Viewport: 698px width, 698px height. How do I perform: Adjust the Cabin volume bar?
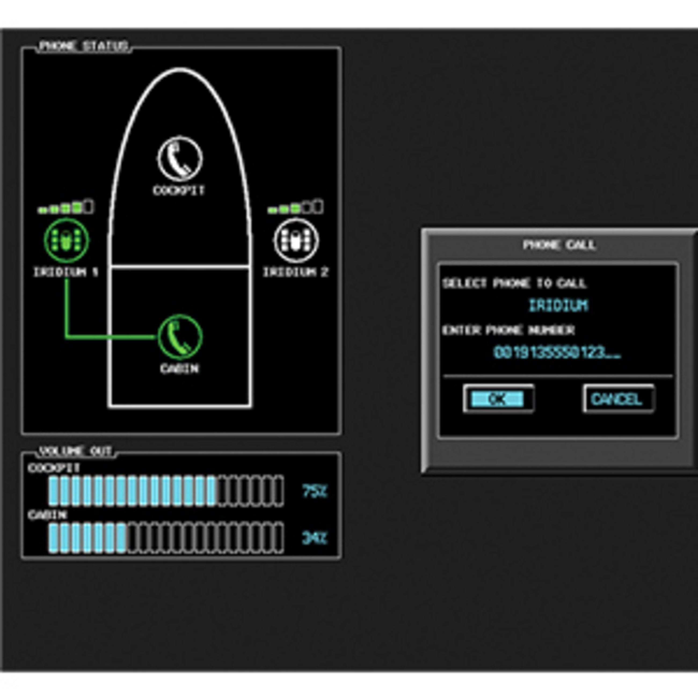click(x=166, y=538)
